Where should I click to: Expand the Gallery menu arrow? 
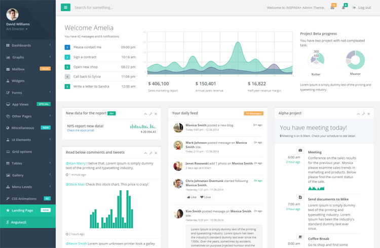(50, 175)
